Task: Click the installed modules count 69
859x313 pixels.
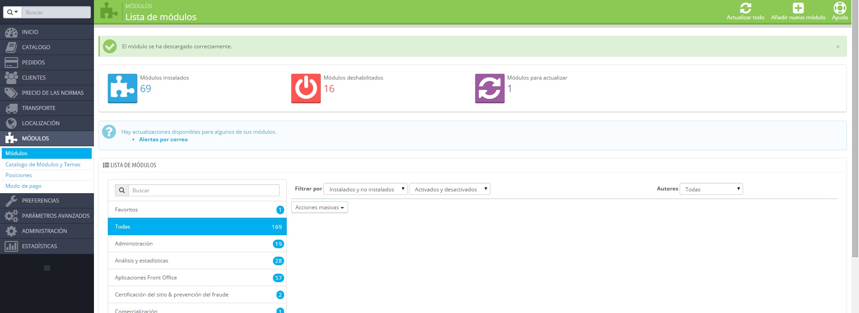Action: coord(146,89)
